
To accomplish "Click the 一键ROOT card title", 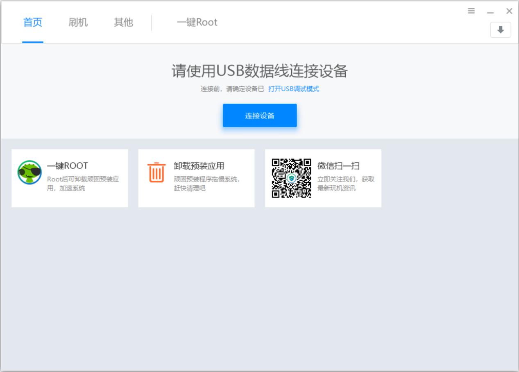I will (67, 166).
